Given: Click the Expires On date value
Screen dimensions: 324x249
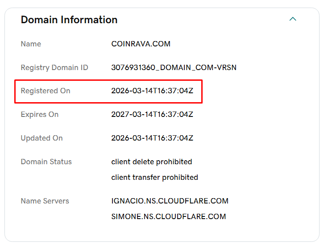Looking at the screenshot, I should tap(152, 114).
